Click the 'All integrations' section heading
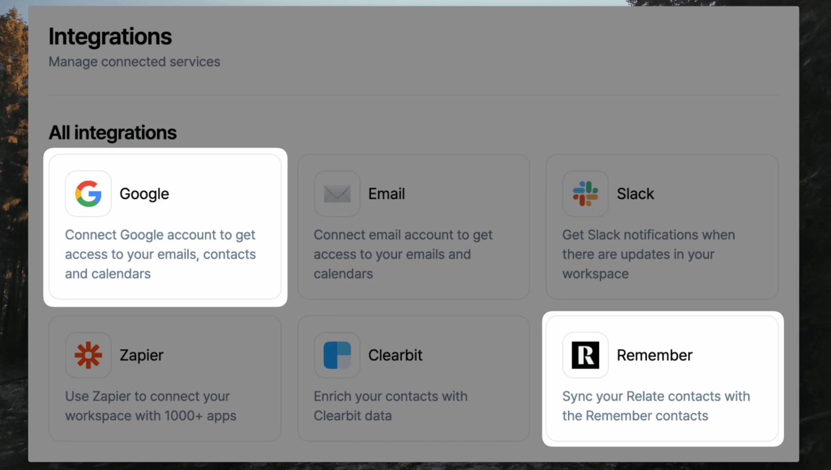Image resolution: width=831 pixels, height=470 pixels. tap(112, 133)
